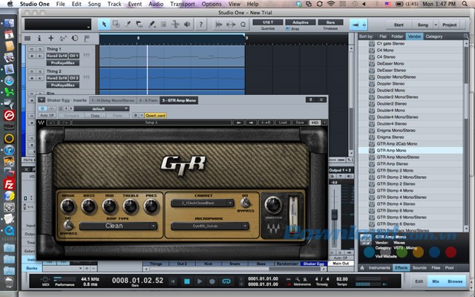Stop playback with the stop button
Screen dimensions: 475x297
click(x=187, y=281)
